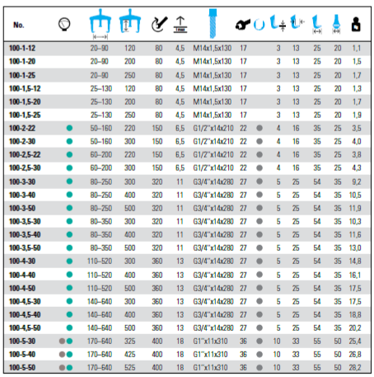
Task: Click the max load arrow icon
Action: click(x=180, y=25)
